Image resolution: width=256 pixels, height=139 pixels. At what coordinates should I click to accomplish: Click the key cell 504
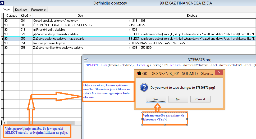(x=26, y=21)
